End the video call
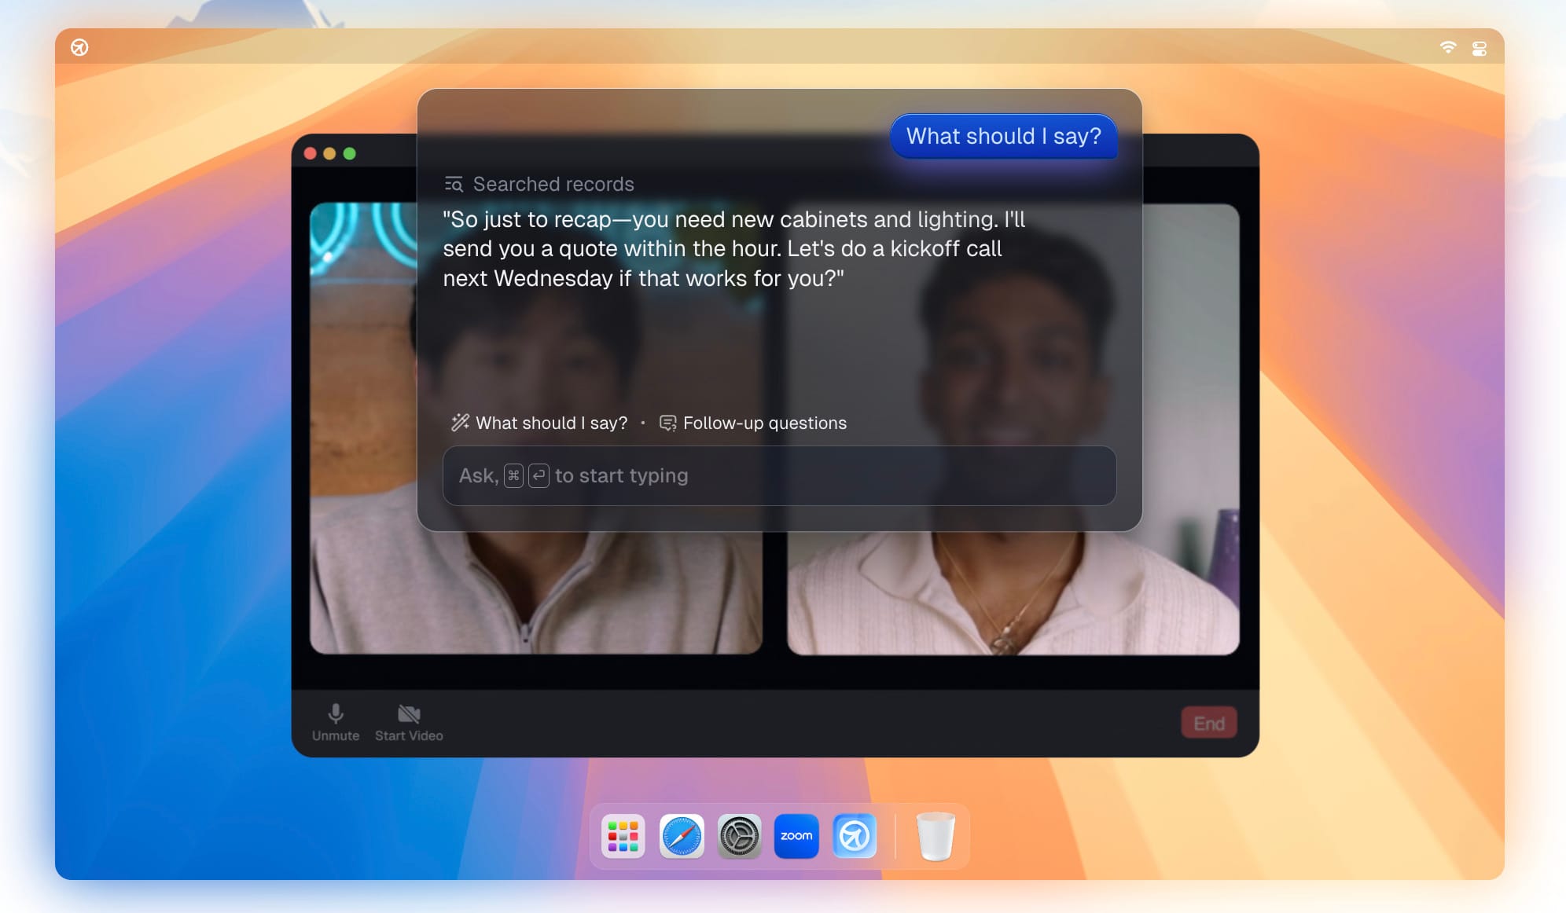1566x913 pixels. pos(1208,723)
